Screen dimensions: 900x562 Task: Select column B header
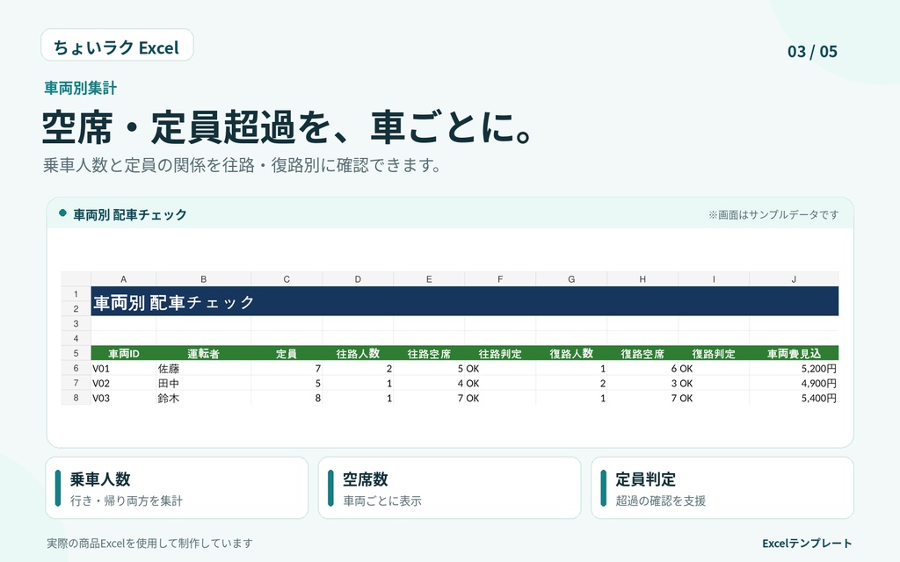pos(204,279)
